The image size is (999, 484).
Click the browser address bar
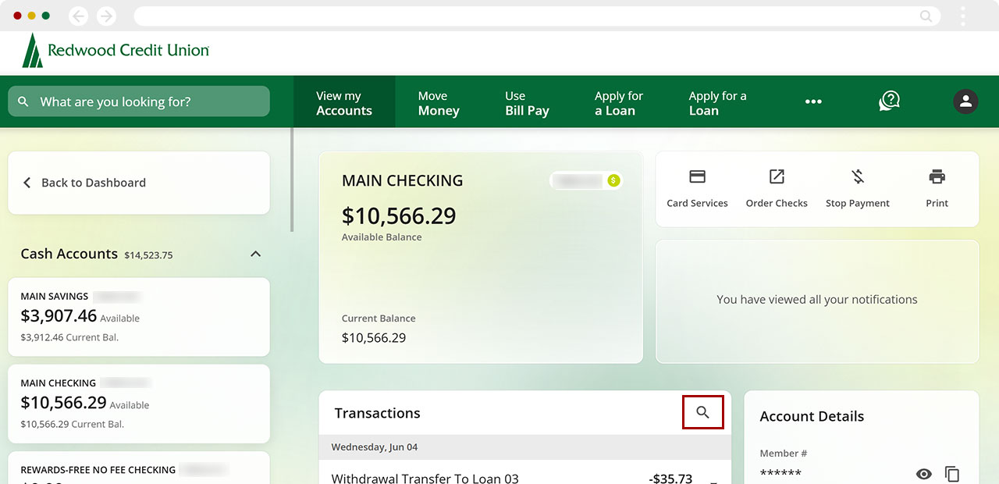536,16
